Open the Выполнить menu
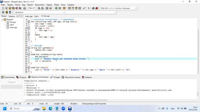200x112 pixels. (x=40, y=5)
